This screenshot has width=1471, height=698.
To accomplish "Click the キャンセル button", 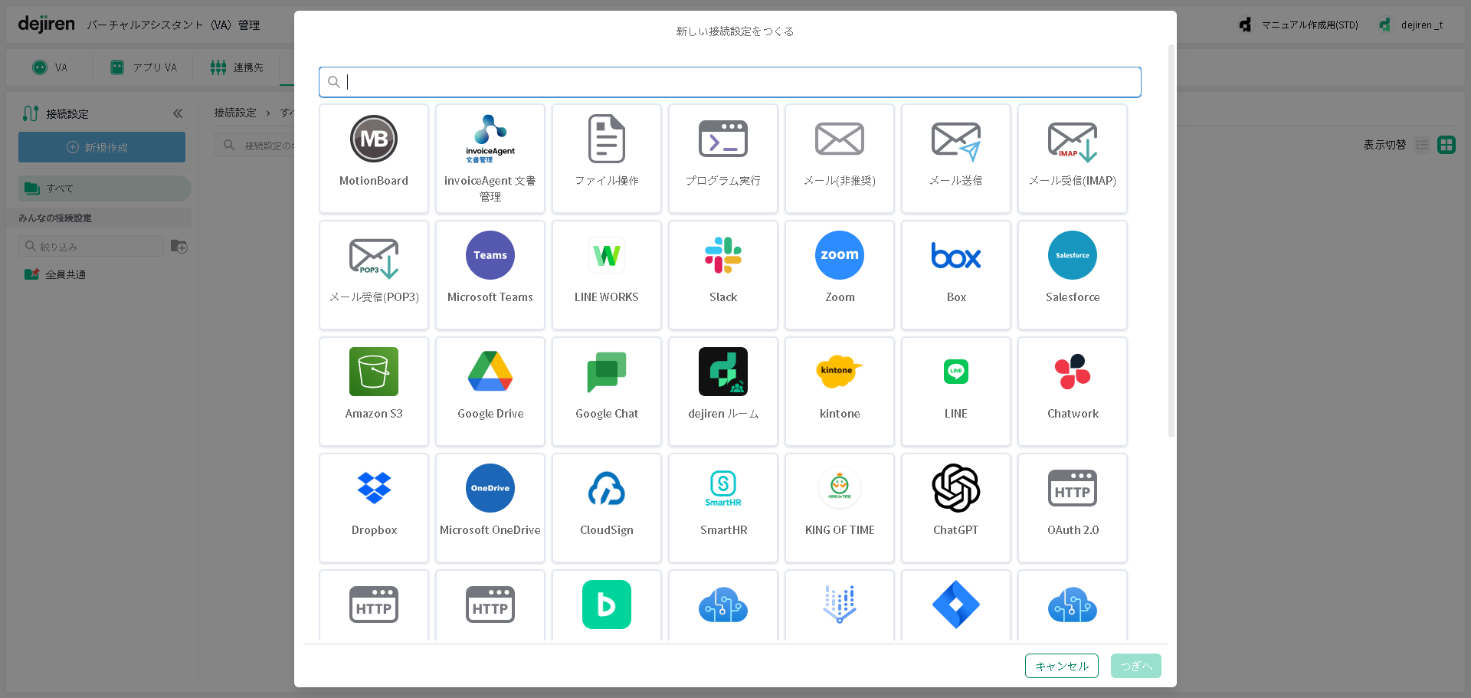I will (1061, 666).
